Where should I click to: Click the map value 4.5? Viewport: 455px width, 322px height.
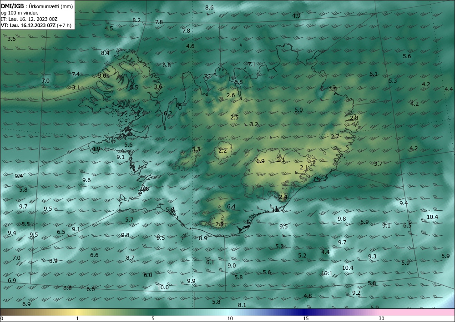109,28
